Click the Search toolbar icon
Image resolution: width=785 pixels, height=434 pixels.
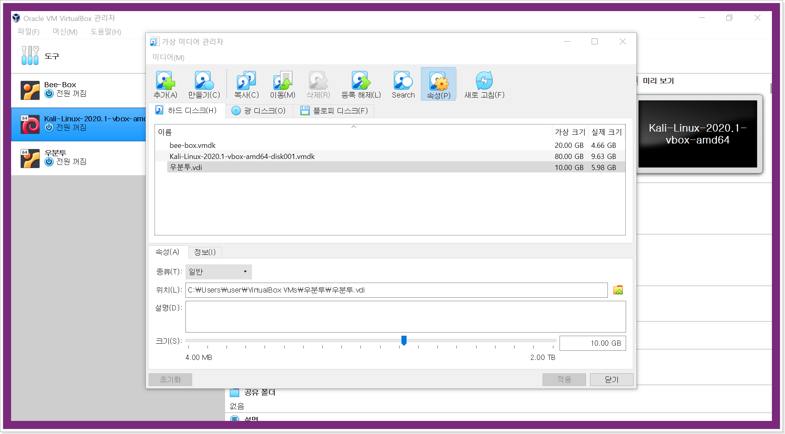coord(403,80)
